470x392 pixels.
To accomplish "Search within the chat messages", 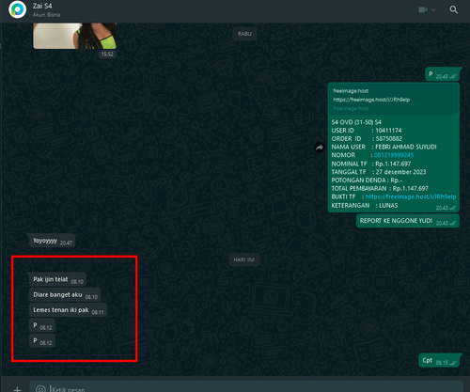I will tap(453, 9).
